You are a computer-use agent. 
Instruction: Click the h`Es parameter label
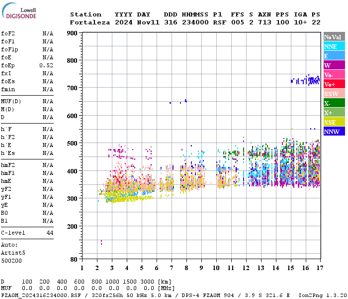8,153
